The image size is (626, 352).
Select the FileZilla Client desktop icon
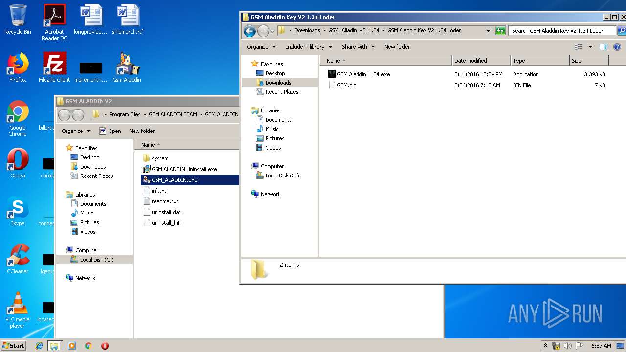[54, 67]
